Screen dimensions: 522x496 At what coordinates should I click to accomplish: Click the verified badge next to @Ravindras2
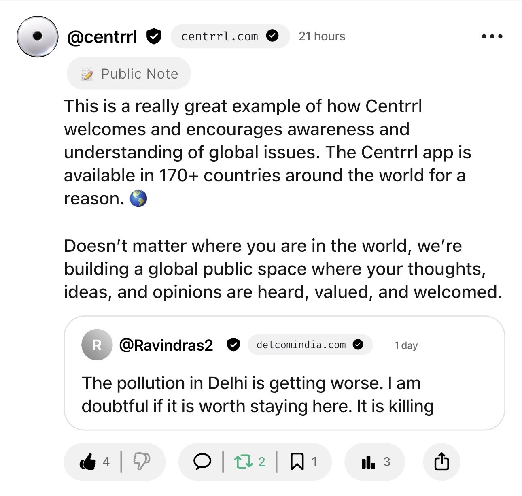233,345
